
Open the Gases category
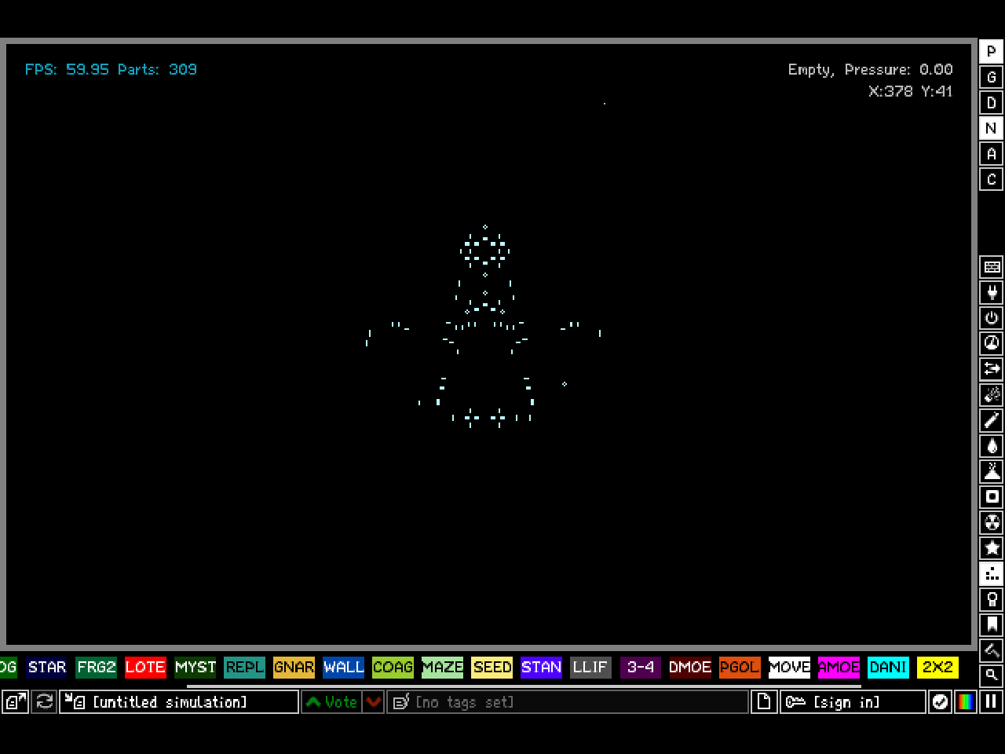pos(992,420)
